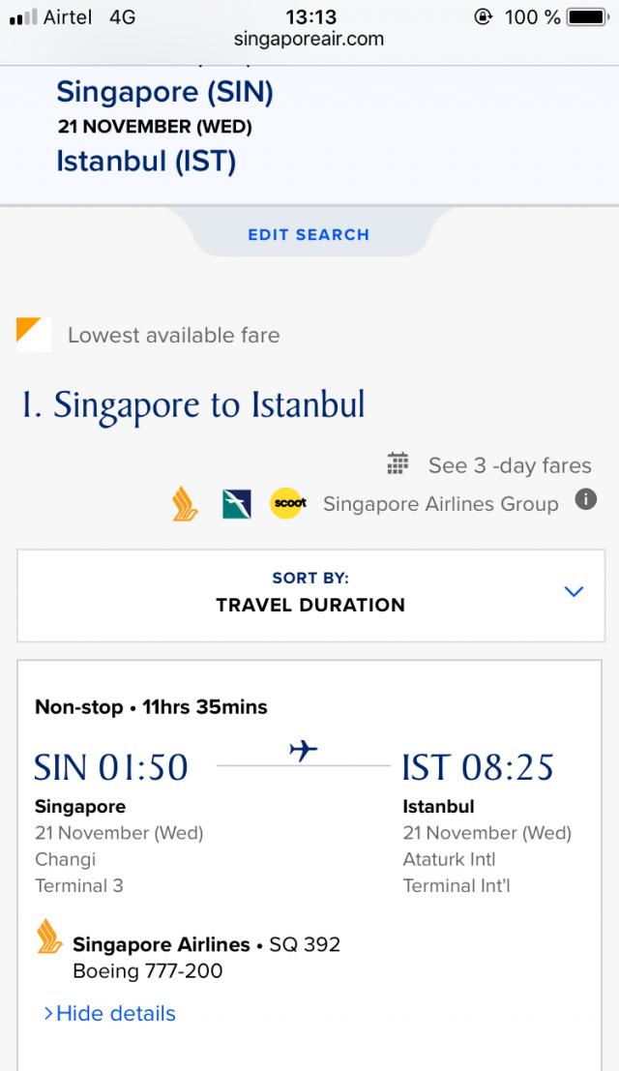Tap the SIN 01:50 departure time

pos(111,767)
